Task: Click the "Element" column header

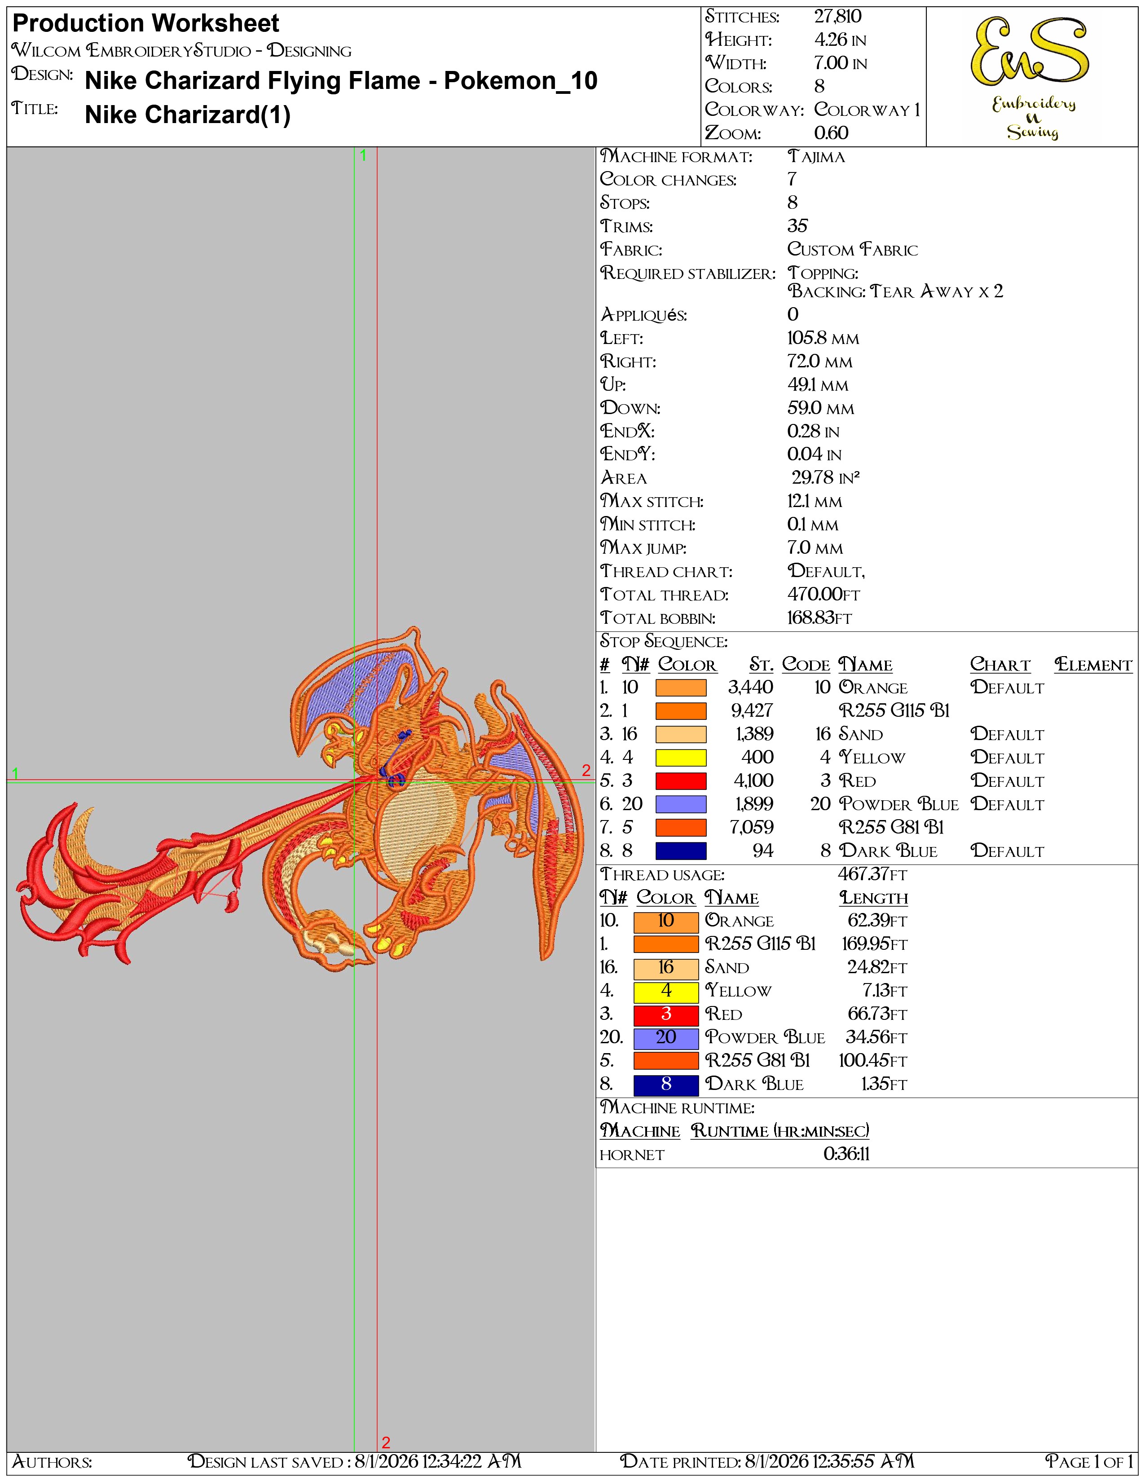Action: [x=1093, y=665]
